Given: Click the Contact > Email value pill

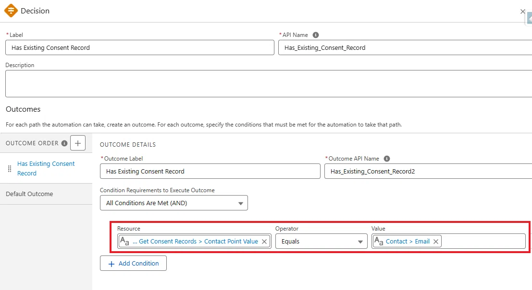Looking at the screenshot, I should click(408, 241).
